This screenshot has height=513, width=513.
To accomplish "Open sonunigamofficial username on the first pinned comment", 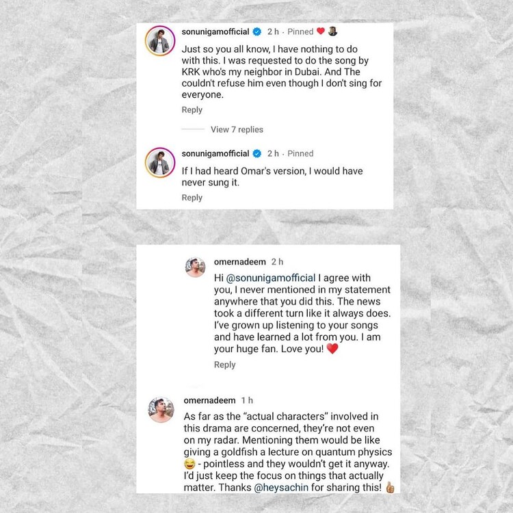I will coord(215,31).
